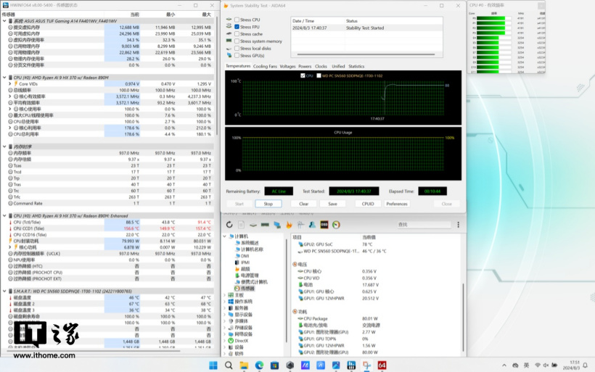Tick the Stress GPU(s) checkbox

[x=237, y=55]
